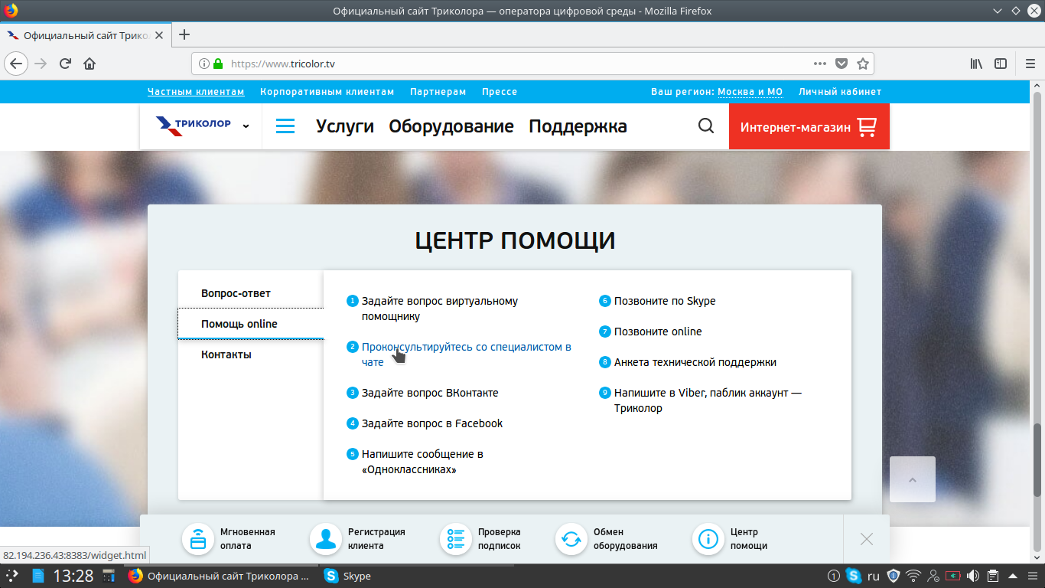This screenshot has height=588, width=1045.
Task: Bookmark this page with star icon
Action: point(863,64)
